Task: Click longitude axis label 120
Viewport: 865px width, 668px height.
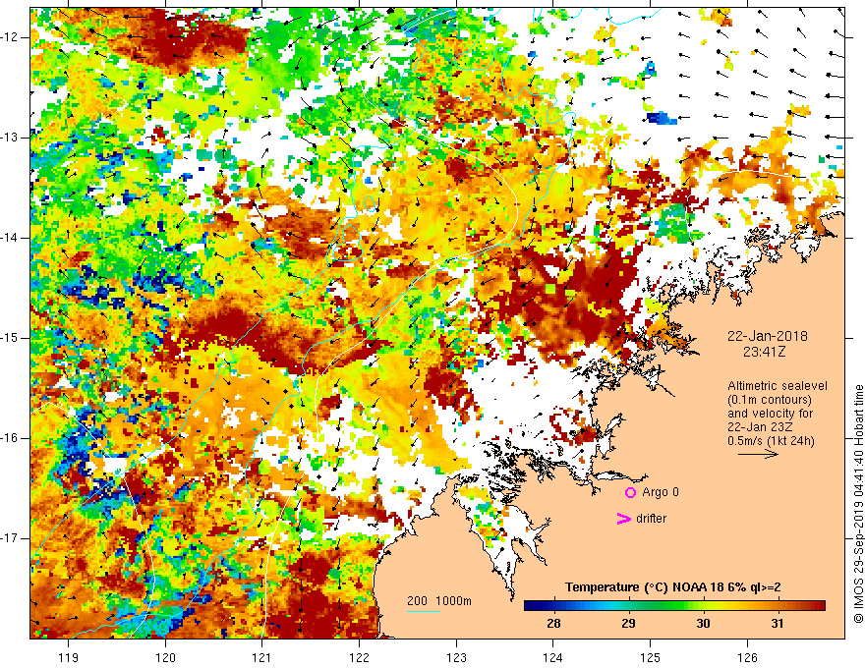Action: 165,658
